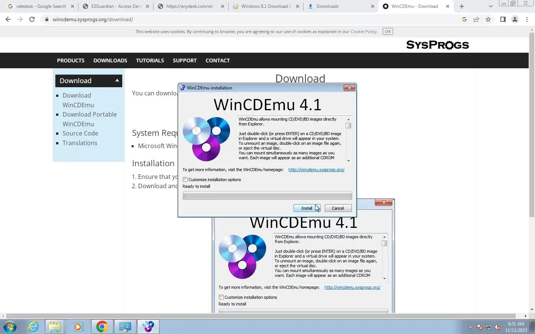Viewport: 535px width, 334px height.
Task: Open the SUPPORT menu
Action: (185, 60)
